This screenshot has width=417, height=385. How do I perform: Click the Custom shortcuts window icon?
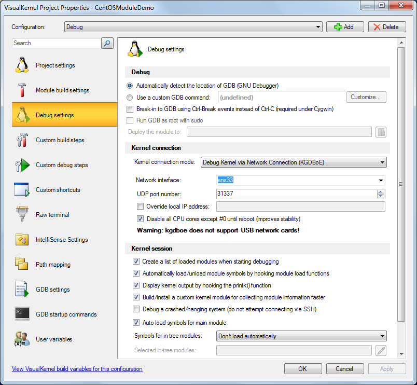coord(22,190)
